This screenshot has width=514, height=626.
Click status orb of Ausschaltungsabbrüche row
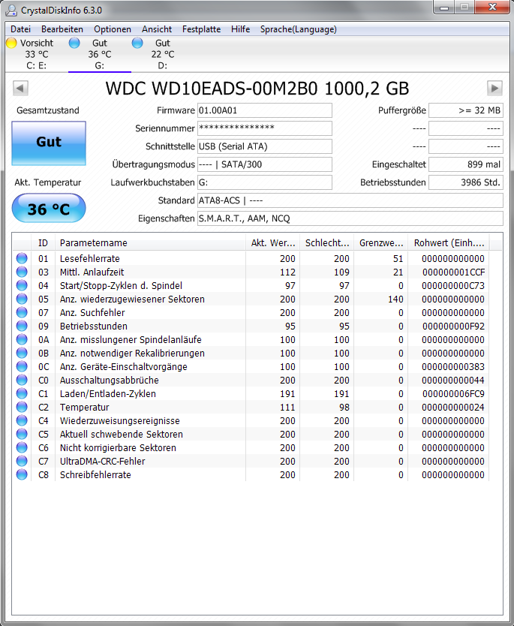(x=22, y=380)
